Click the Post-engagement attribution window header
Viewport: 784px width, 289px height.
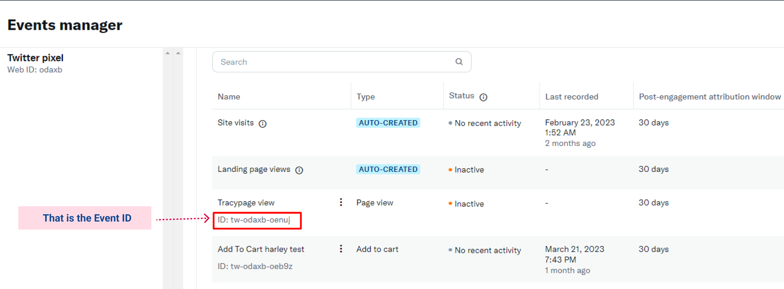pos(709,97)
